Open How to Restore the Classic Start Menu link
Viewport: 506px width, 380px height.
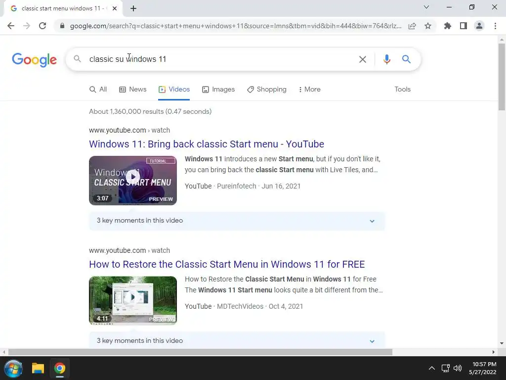point(227,264)
